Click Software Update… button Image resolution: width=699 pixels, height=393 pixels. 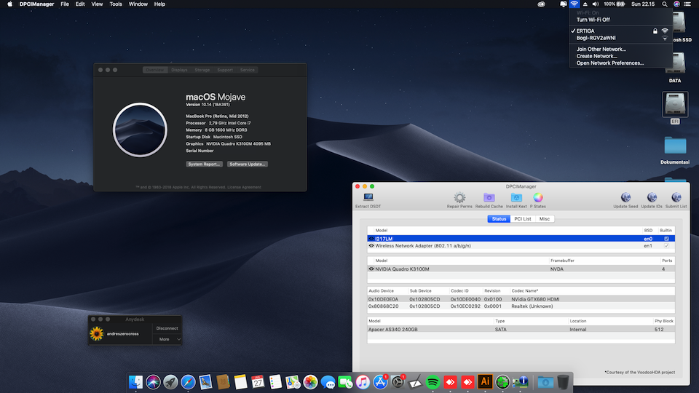pyautogui.click(x=248, y=164)
